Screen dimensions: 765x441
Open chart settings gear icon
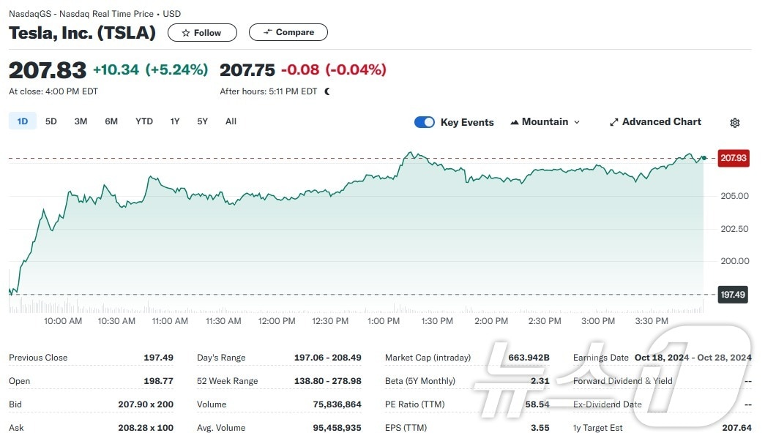click(735, 123)
